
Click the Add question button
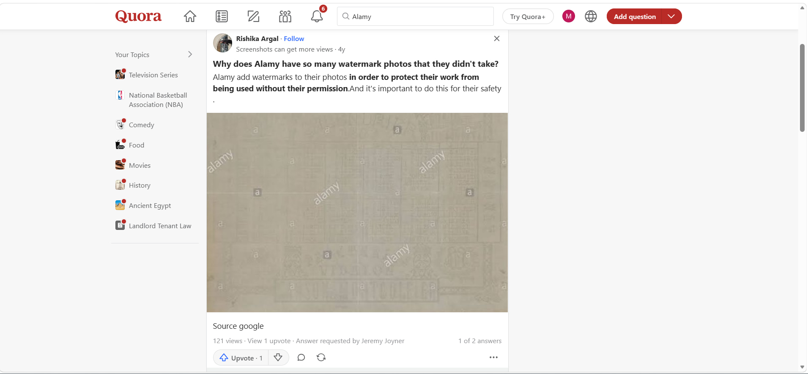click(635, 16)
